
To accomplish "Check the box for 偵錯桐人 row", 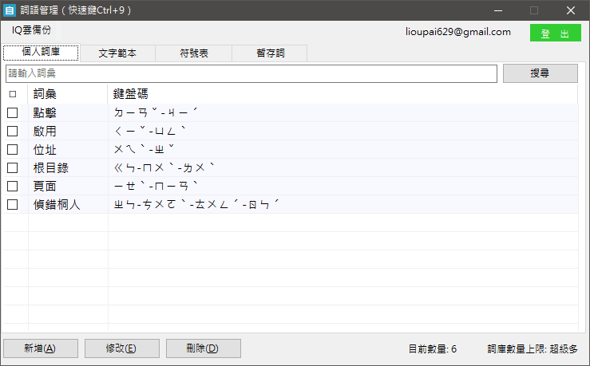I will (13, 204).
